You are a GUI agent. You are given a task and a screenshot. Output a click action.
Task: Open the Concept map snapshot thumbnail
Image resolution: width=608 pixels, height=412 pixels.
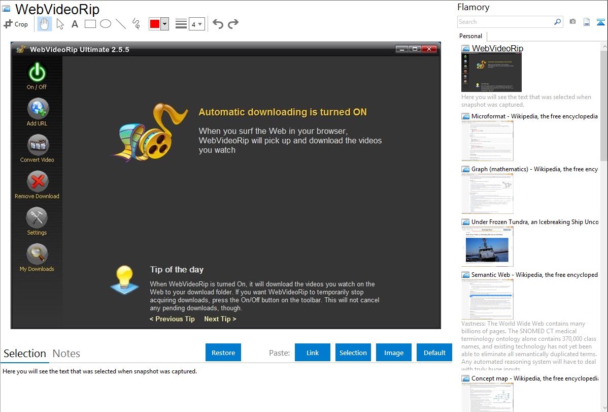pos(487,398)
